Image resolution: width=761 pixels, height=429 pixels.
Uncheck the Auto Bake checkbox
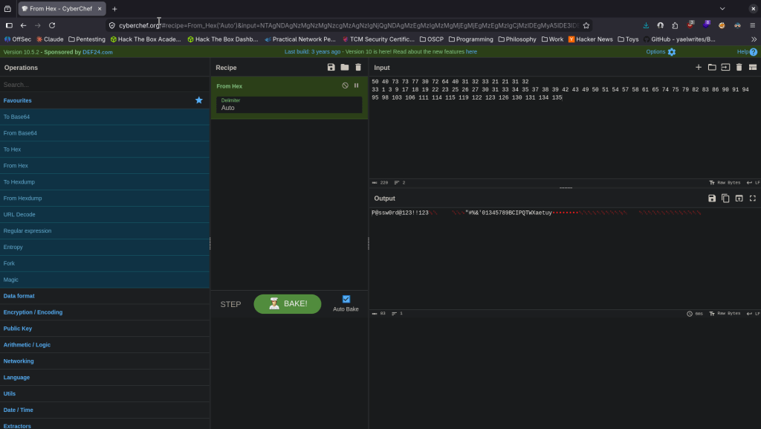tap(346, 299)
